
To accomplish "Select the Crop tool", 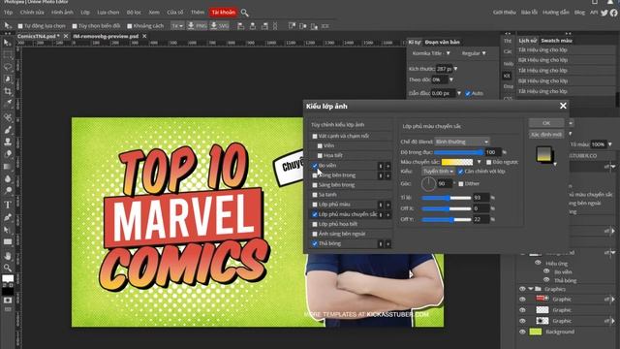I will coord(8,91).
